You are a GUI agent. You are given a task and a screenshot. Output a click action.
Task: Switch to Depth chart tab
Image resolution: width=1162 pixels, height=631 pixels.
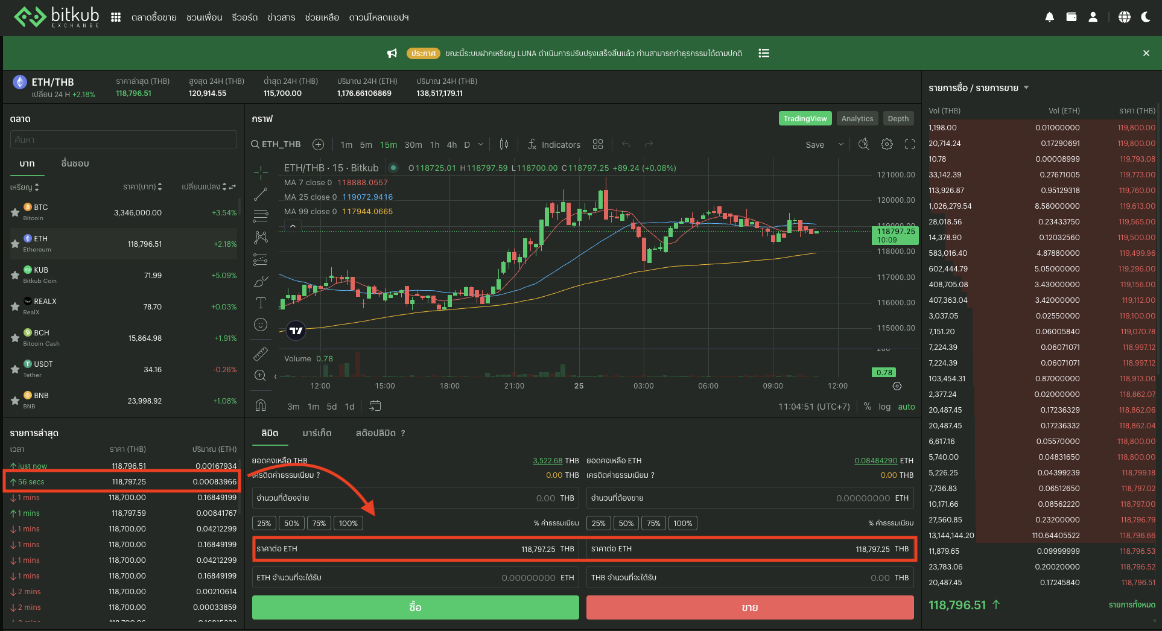(x=898, y=118)
